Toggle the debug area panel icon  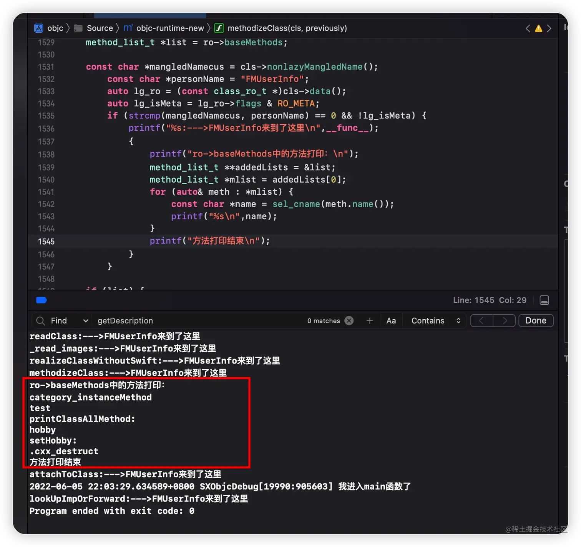coord(544,300)
